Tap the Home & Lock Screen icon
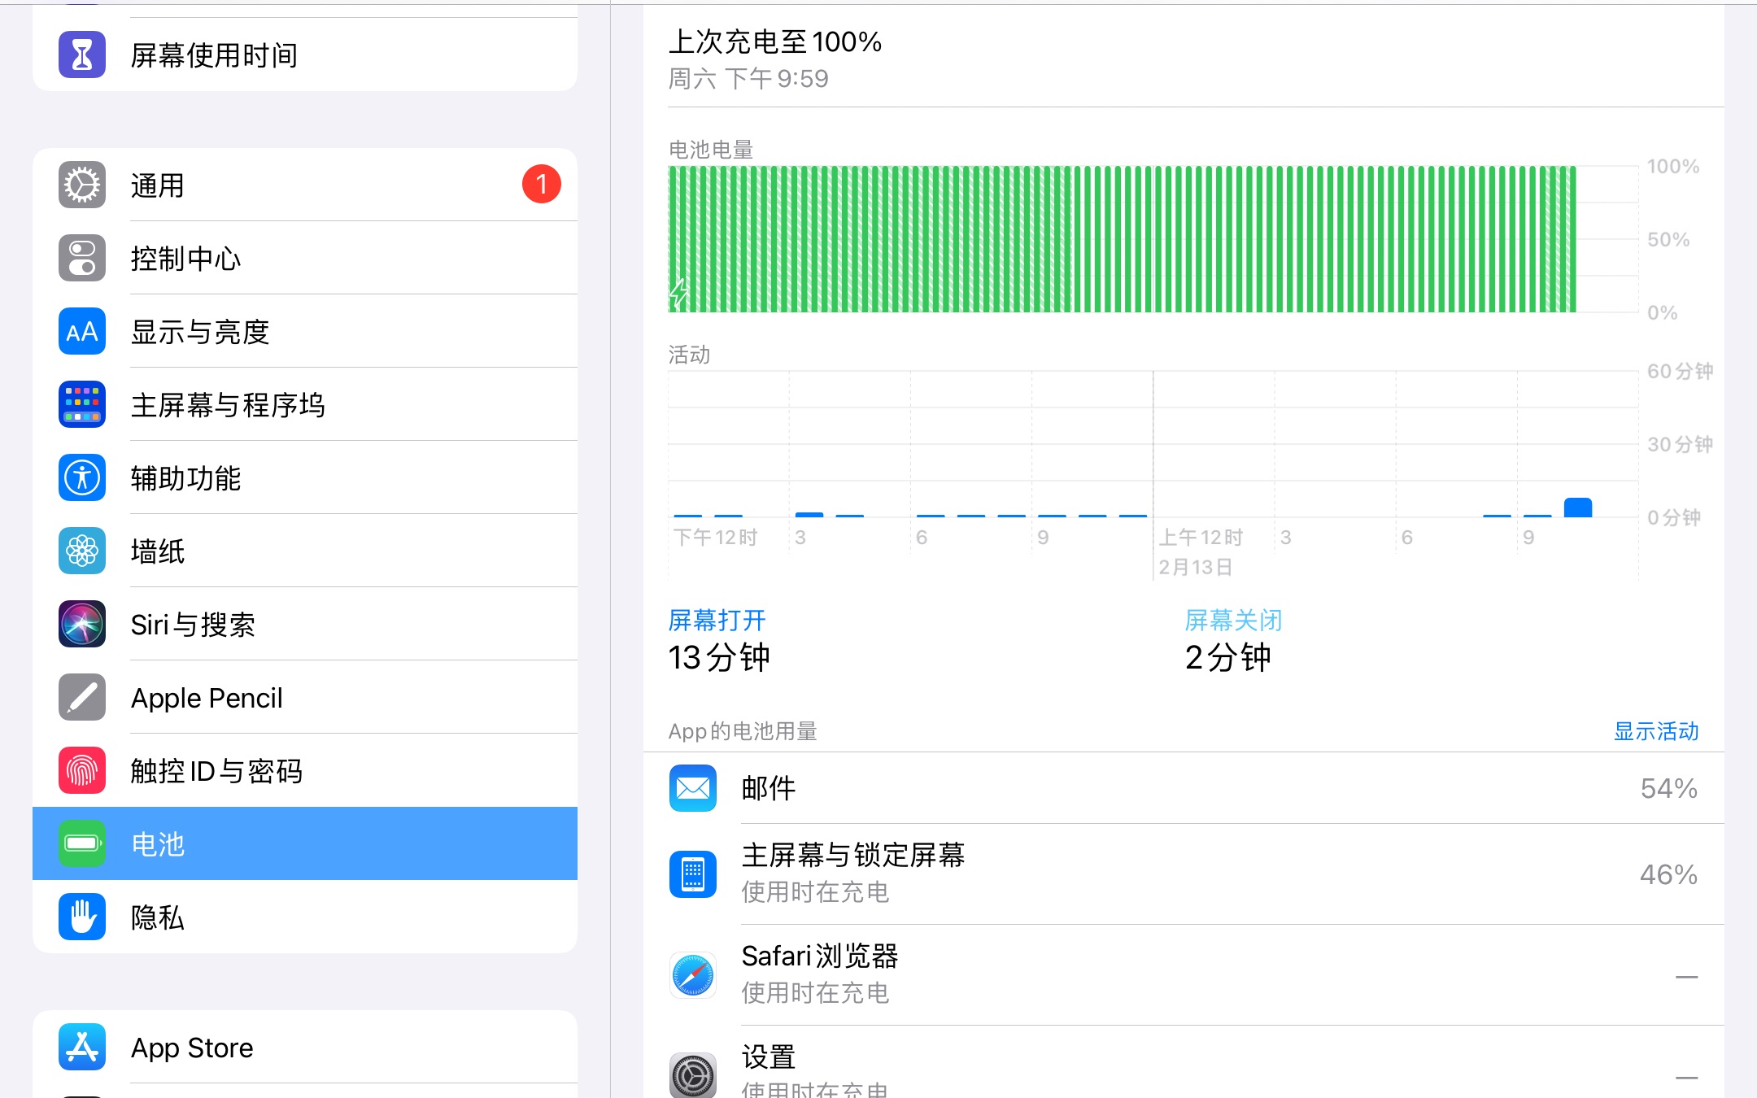The image size is (1757, 1098). (693, 874)
